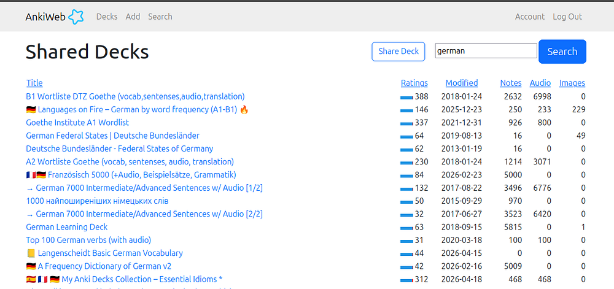Click the images count 49
The width and height of the screenshot is (614, 289).
[581, 136]
